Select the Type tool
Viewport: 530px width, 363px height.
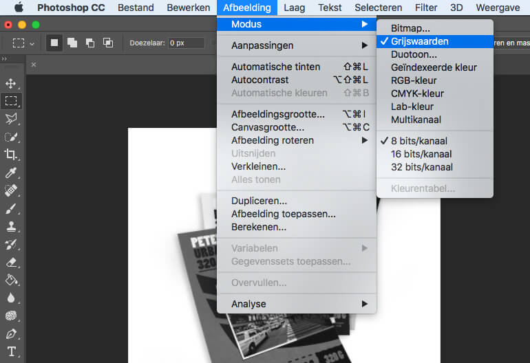(x=11, y=351)
